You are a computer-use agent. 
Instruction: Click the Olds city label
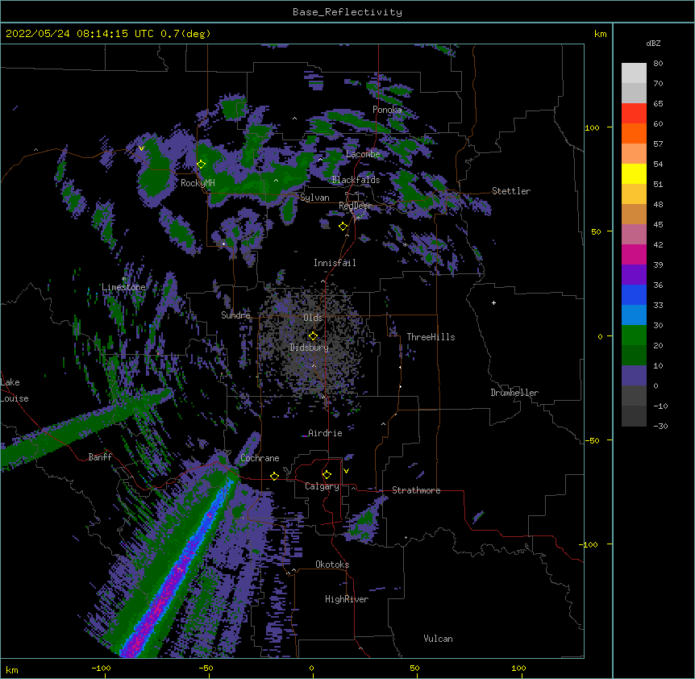click(313, 318)
